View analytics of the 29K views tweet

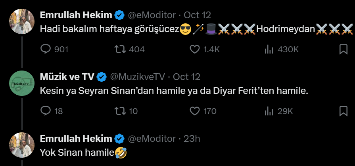coord(269,111)
